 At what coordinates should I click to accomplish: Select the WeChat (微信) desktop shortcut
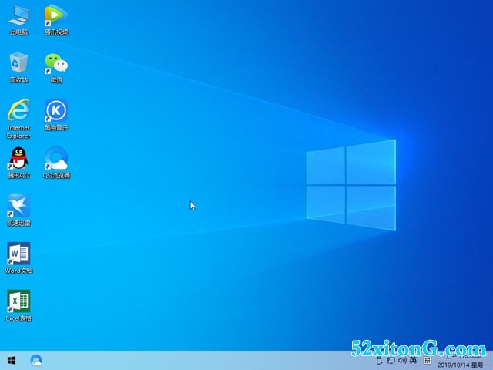point(55,64)
